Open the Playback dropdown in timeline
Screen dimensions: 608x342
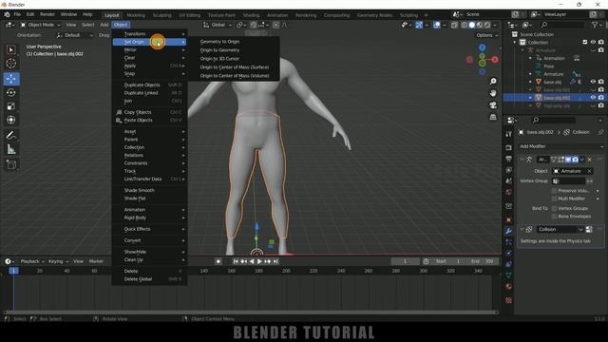click(32, 261)
